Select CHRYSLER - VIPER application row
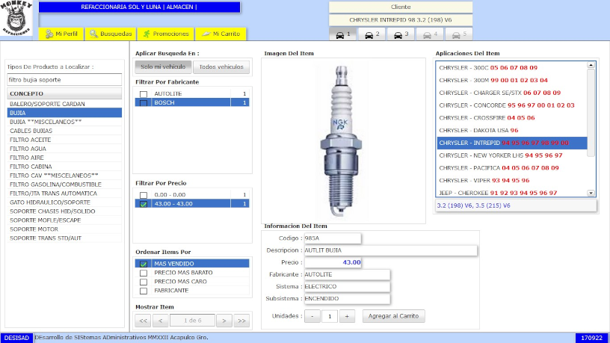Screen dimensions: 610x343 (x=511, y=180)
